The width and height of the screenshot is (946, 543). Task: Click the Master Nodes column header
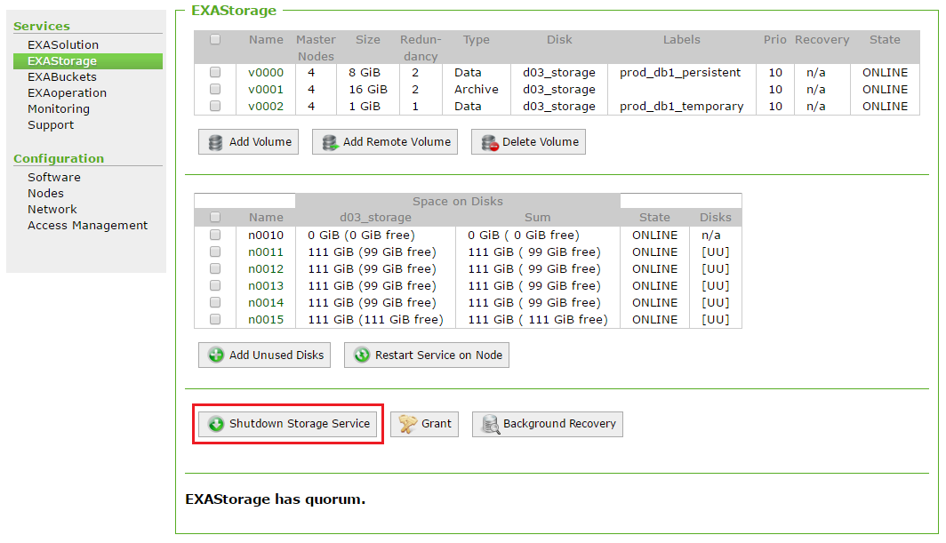coord(316,48)
